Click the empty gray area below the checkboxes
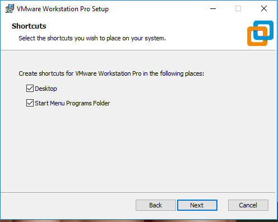 138,150
